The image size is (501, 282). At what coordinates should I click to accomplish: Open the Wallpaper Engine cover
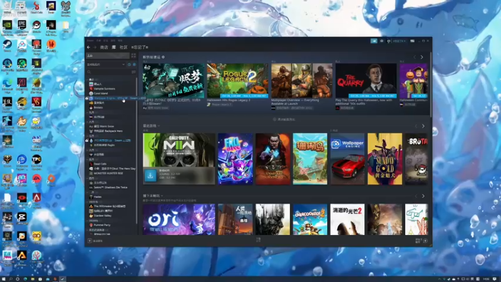[x=348, y=159]
